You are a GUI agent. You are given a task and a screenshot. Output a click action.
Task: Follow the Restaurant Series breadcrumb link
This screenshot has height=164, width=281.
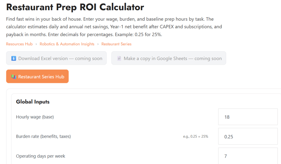point(116,44)
